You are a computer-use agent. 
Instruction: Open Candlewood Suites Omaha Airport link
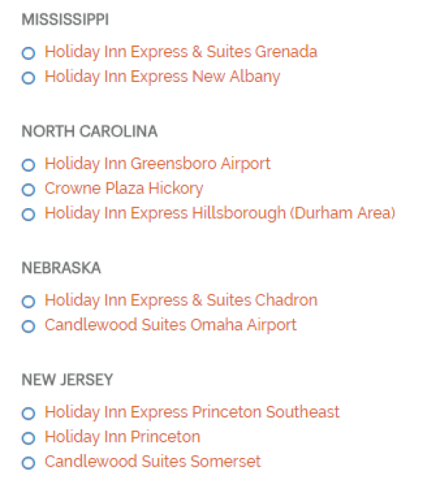click(170, 325)
